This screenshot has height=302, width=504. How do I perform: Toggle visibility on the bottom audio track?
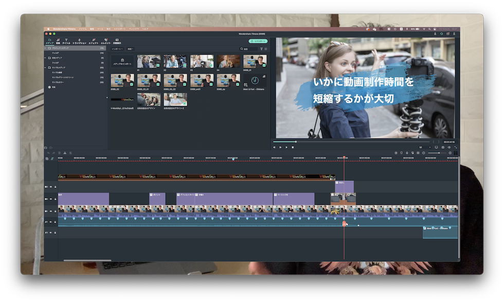coord(50,233)
